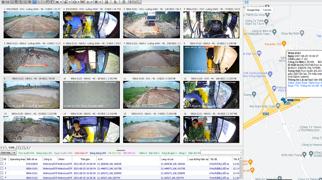Image resolution: width=322 pixels, height=180 pixels.
Task: Switch to the Satellite map view
Action: click(268, 10)
